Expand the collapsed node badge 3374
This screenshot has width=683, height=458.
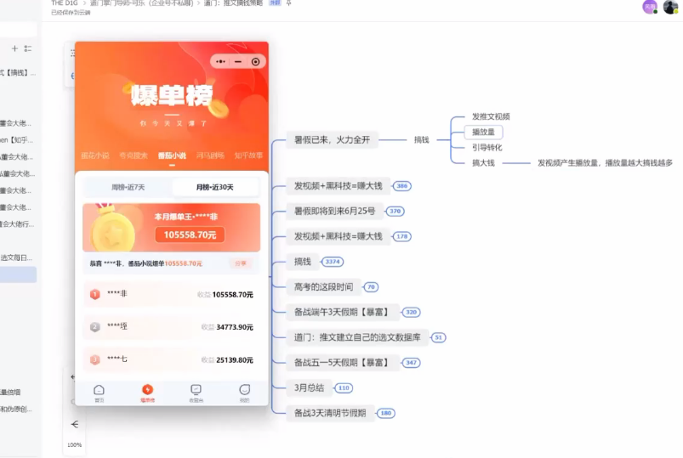click(x=333, y=262)
